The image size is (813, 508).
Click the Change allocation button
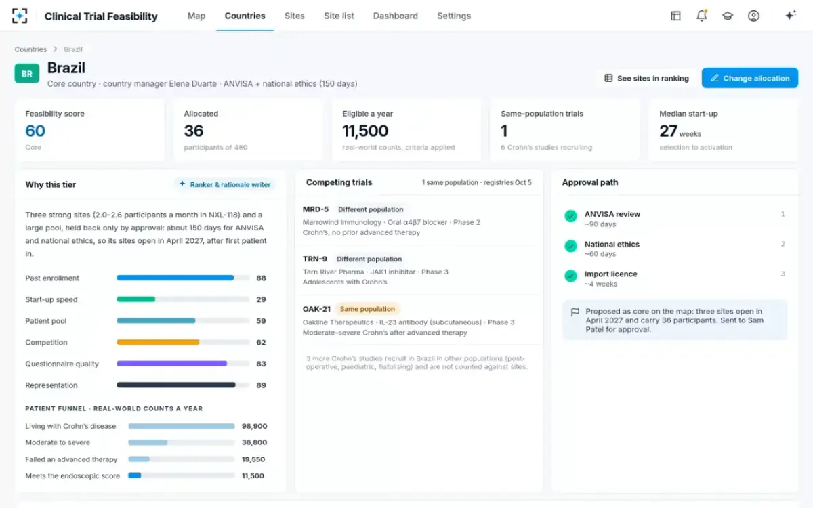pos(750,78)
